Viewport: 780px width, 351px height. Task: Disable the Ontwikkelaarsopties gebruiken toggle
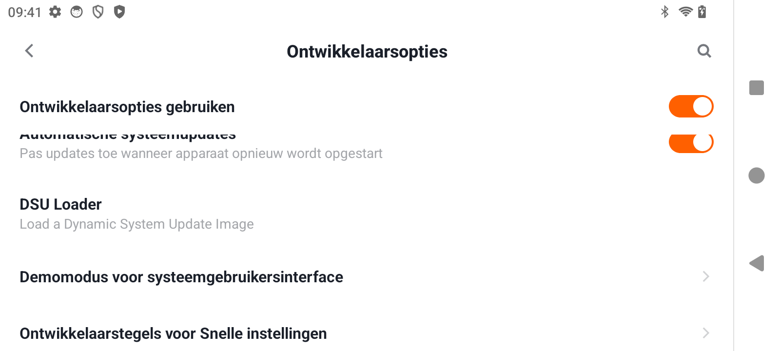tap(691, 106)
